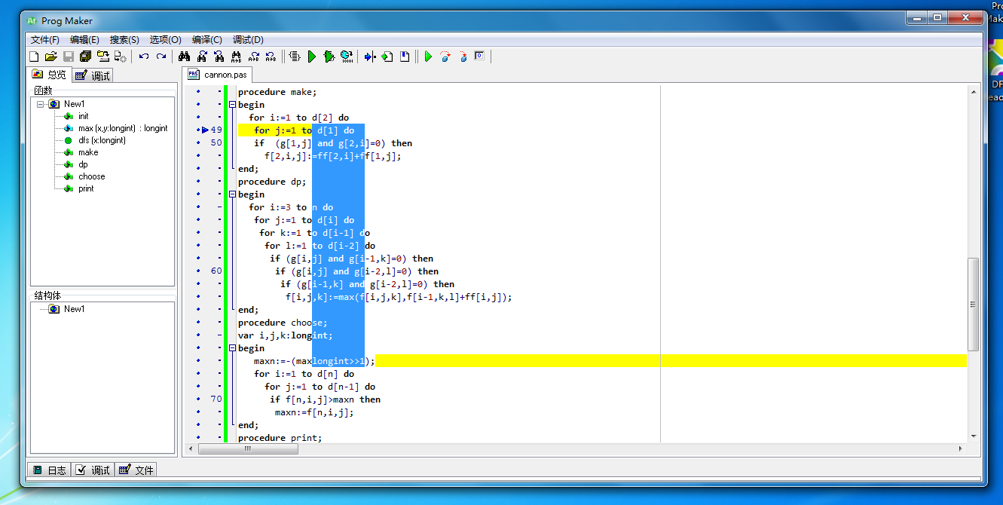Open the 调试(D) menu
Viewport: 1003px width, 505px height.
pyautogui.click(x=248, y=40)
